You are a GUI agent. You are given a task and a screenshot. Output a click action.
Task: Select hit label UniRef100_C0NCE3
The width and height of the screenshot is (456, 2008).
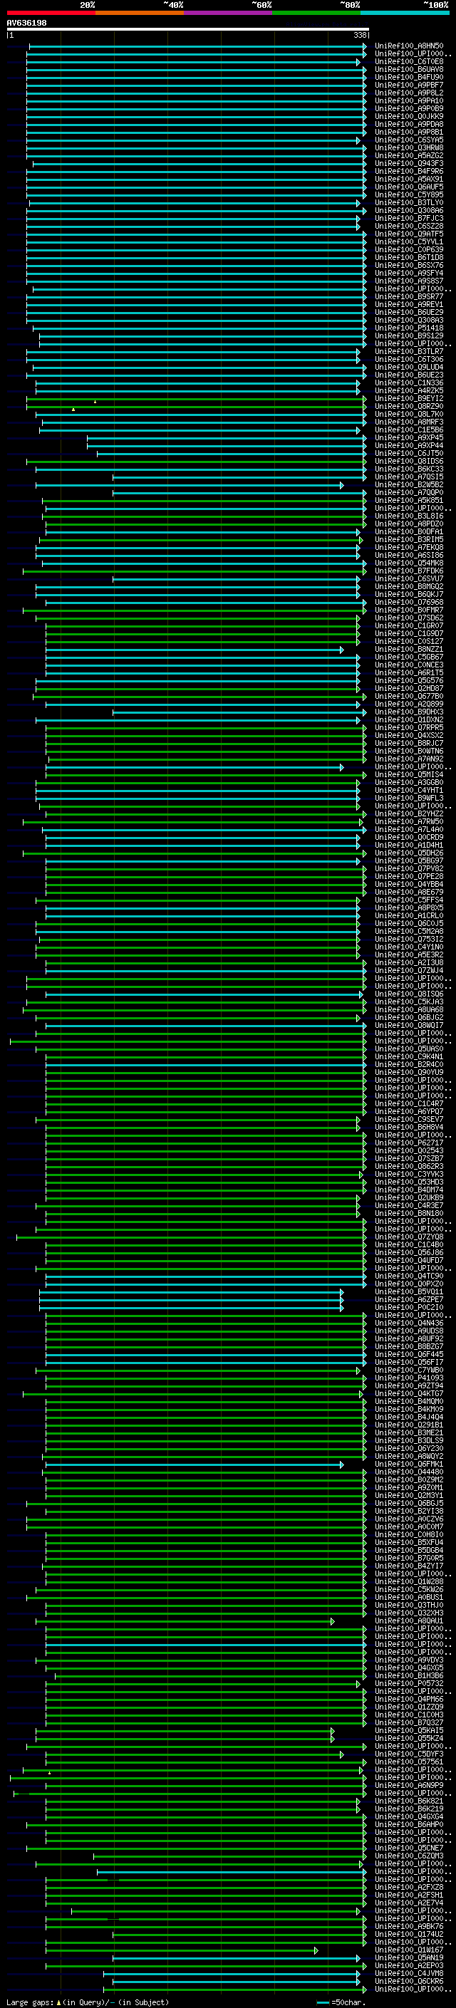click(409, 665)
